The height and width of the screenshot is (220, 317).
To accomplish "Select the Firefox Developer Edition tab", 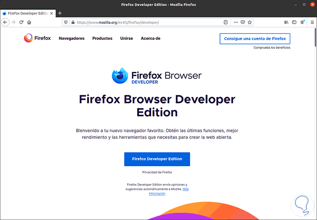I will point(28,13).
